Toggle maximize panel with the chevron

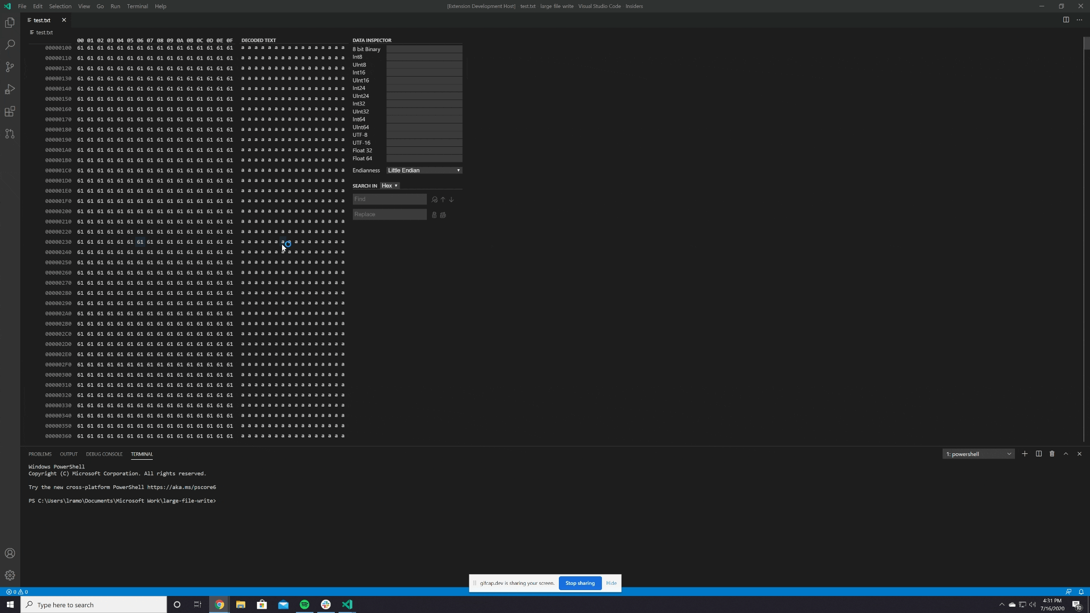(x=1065, y=454)
